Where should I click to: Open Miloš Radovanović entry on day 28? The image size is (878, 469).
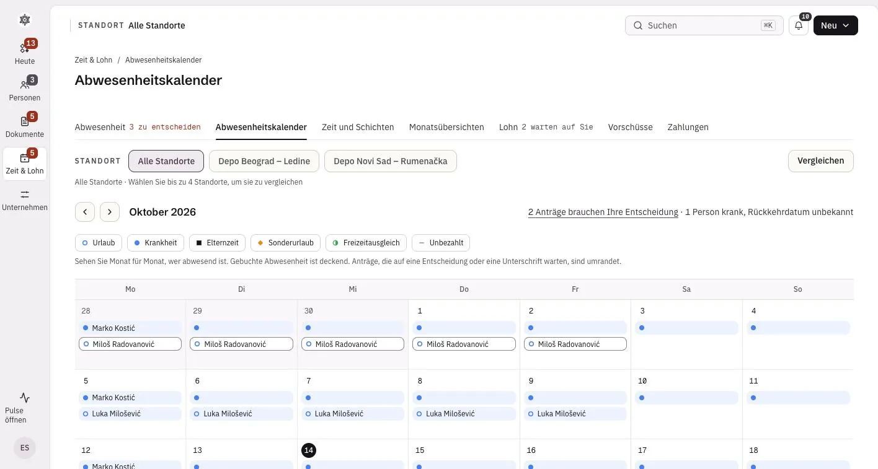coord(130,344)
